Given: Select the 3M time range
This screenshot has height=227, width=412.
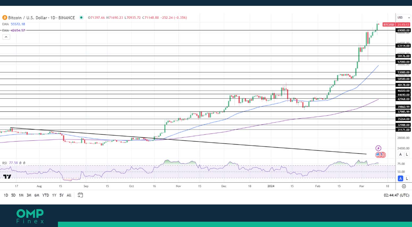Looking at the screenshot, I should point(29,195).
